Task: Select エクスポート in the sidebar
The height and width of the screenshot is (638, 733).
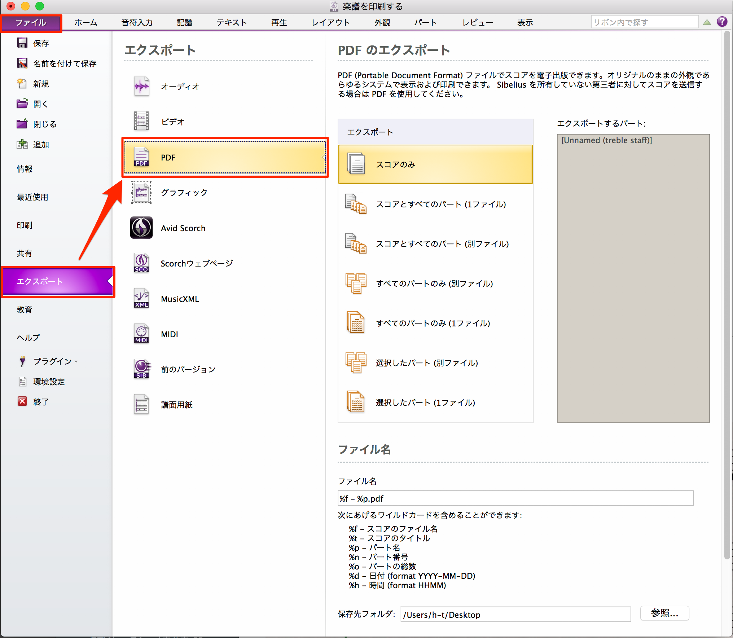Action: (x=58, y=281)
